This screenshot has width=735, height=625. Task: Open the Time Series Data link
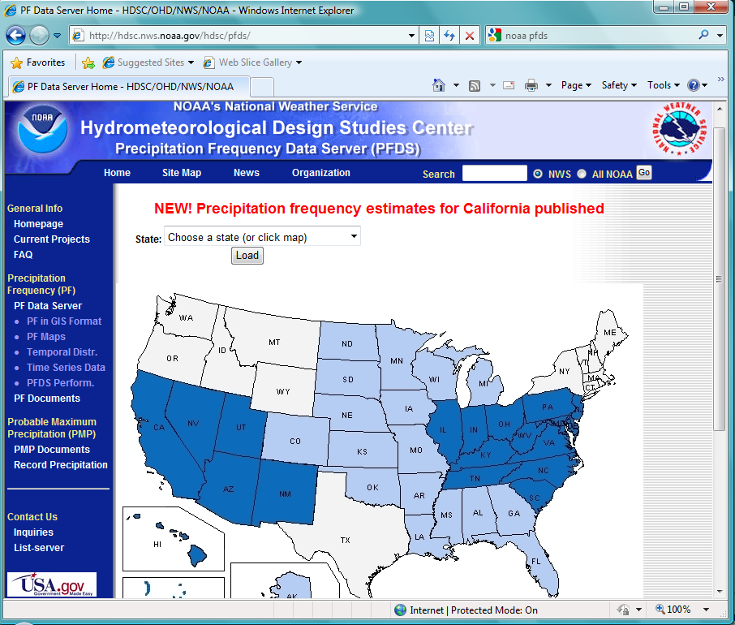(x=66, y=368)
